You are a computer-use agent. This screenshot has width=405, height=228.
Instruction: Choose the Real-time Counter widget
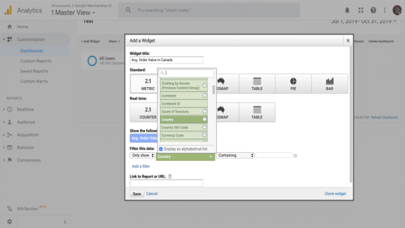click(148, 112)
